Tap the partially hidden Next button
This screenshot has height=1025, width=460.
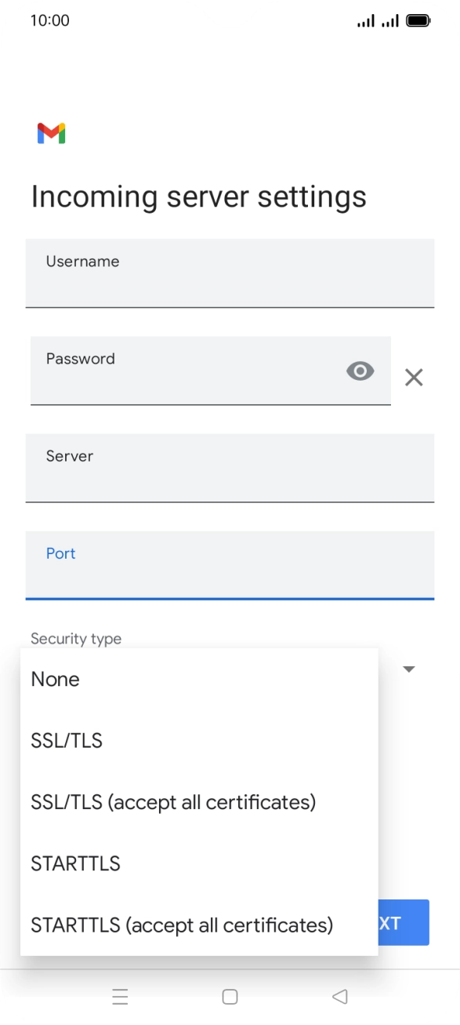tap(404, 922)
